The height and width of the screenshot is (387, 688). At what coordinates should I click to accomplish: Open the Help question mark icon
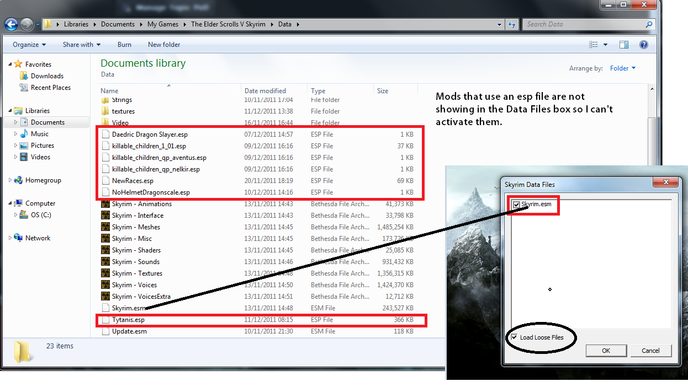click(x=643, y=45)
